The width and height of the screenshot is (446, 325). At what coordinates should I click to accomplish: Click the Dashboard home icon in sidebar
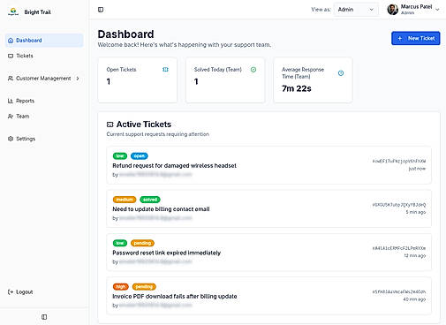(x=11, y=41)
